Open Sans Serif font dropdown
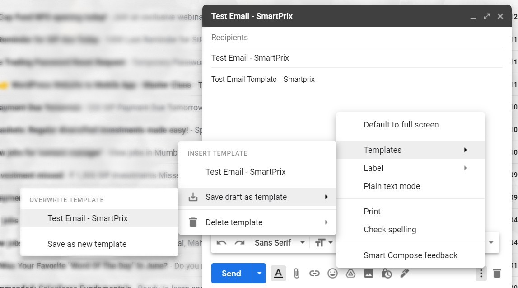The height and width of the screenshot is (288, 518). pyautogui.click(x=280, y=243)
